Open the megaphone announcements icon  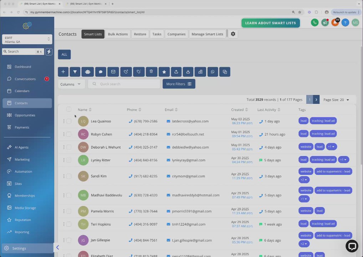pyautogui.click(x=325, y=22)
